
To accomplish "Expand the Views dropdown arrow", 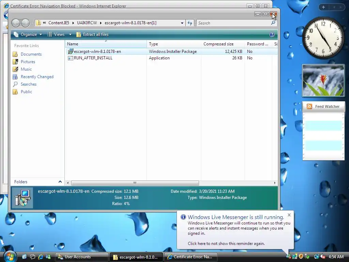I will (x=70, y=34).
